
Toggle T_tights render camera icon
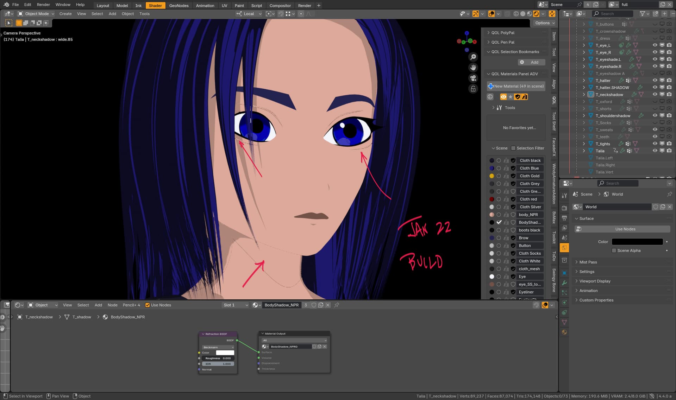pyautogui.click(x=669, y=144)
